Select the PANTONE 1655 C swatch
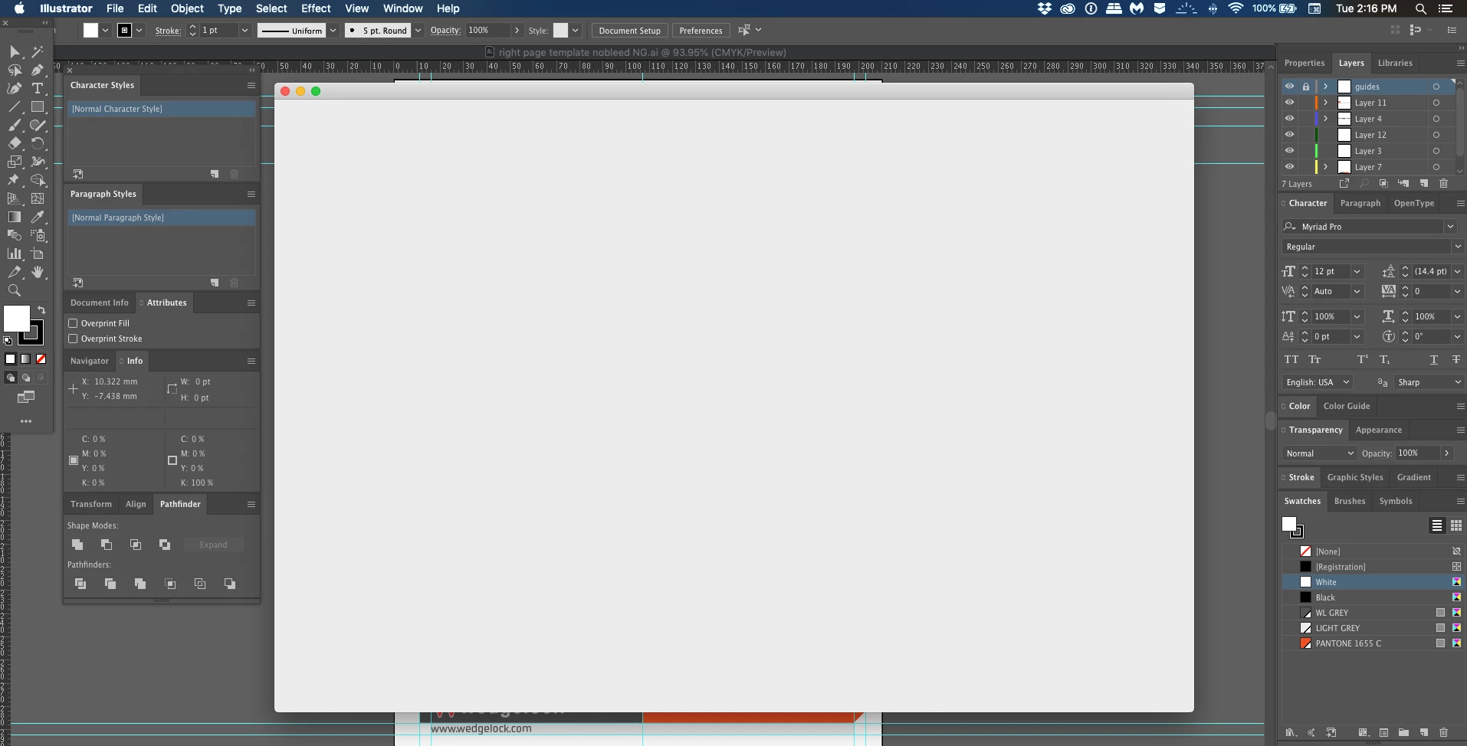The height and width of the screenshot is (746, 1467). (x=1372, y=643)
